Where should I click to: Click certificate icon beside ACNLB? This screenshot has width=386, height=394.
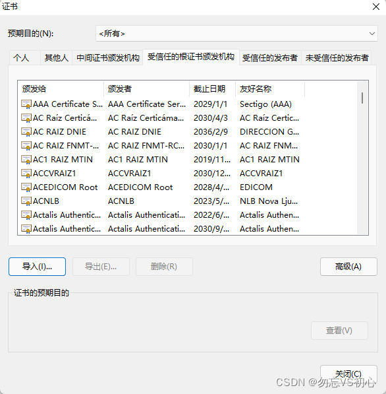pos(26,201)
